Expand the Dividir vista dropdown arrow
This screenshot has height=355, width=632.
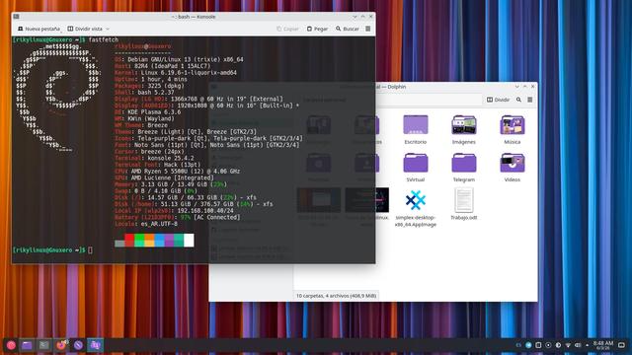coord(108,29)
